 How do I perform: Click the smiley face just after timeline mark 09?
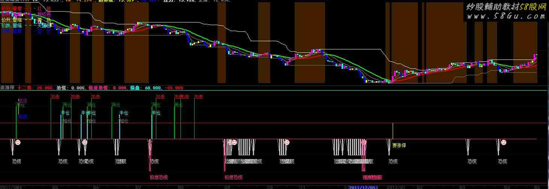(234, 142)
